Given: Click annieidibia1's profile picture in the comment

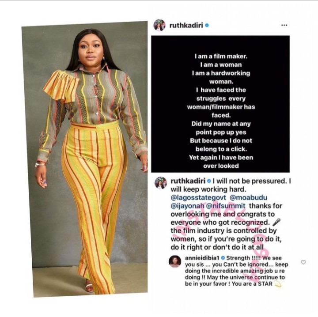Looking at the screenshot, I should pyautogui.click(x=175, y=261).
